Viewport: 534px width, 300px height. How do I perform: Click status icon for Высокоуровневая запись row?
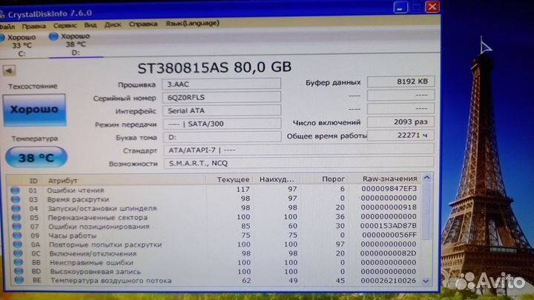19,271
